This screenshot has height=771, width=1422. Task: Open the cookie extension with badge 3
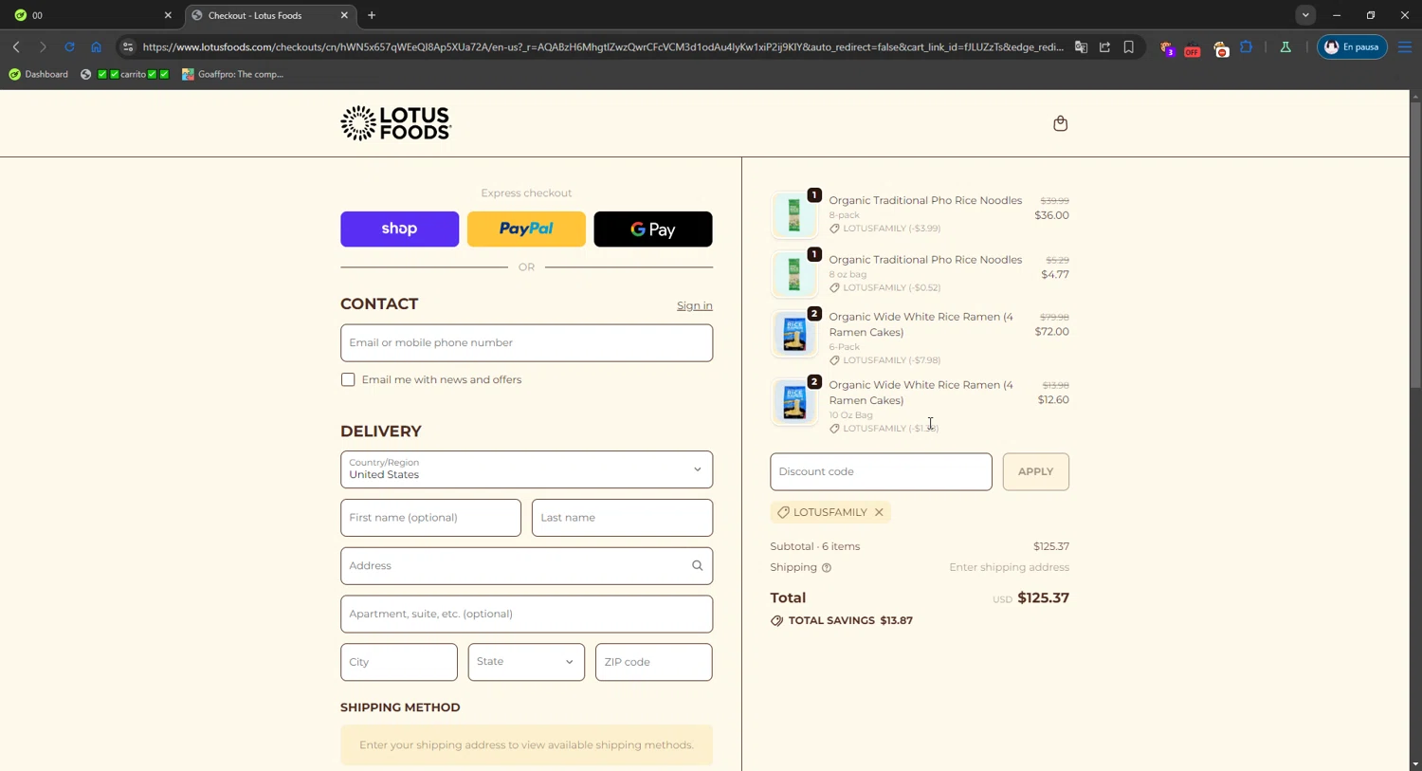coord(1167,47)
